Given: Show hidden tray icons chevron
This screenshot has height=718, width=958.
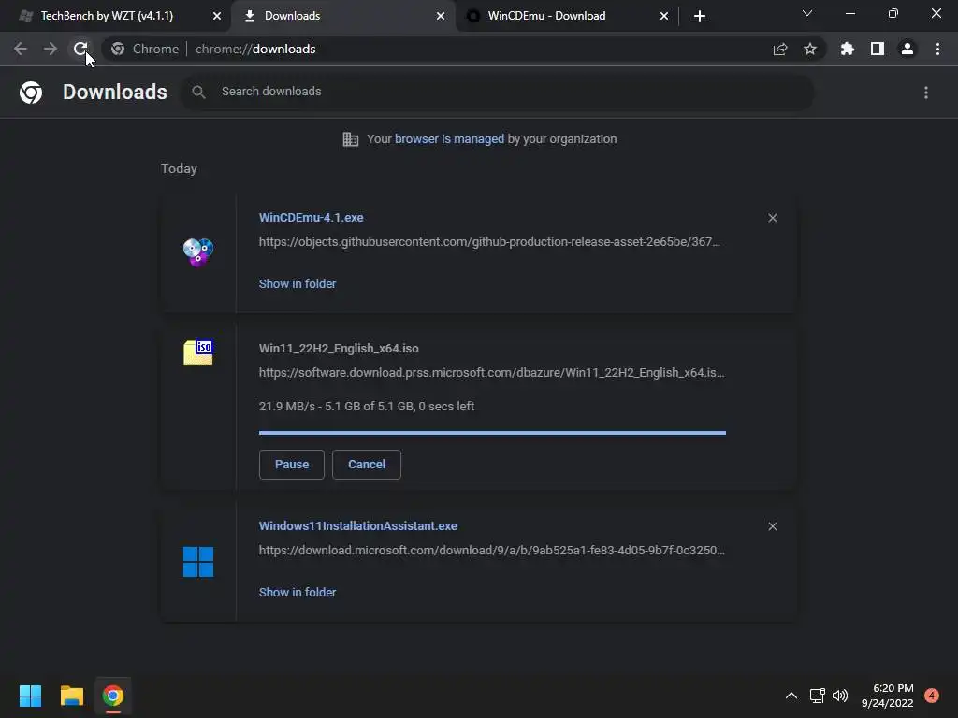Looking at the screenshot, I should 791,696.
